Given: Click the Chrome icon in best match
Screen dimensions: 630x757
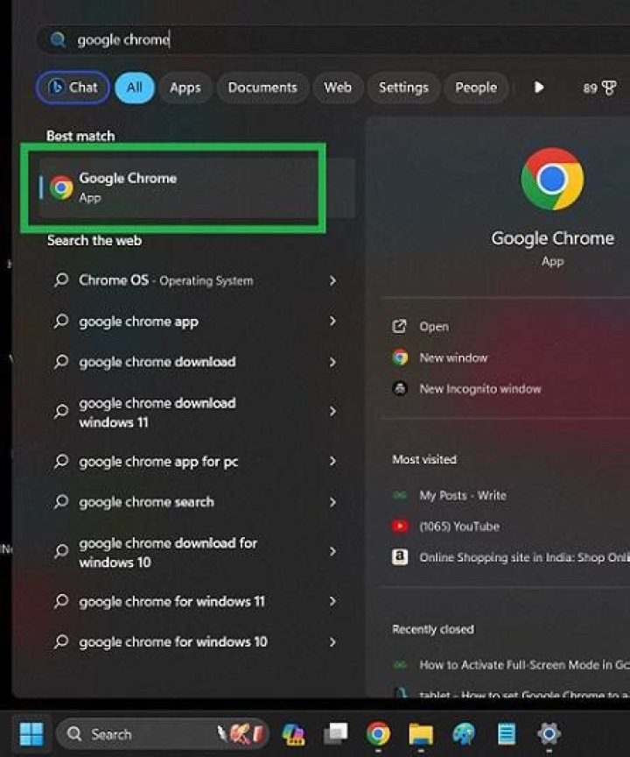Looking at the screenshot, I should tap(61, 187).
